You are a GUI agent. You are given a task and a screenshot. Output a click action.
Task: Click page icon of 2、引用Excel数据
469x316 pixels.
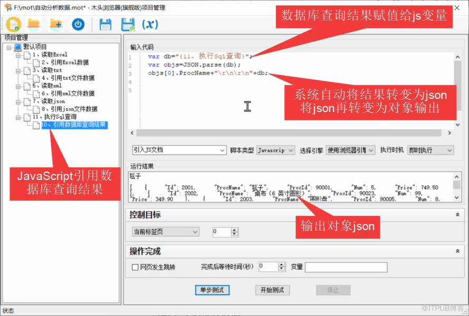pyautogui.click(x=36, y=63)
